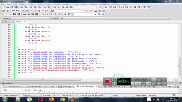Save the current file

point(12,7)
